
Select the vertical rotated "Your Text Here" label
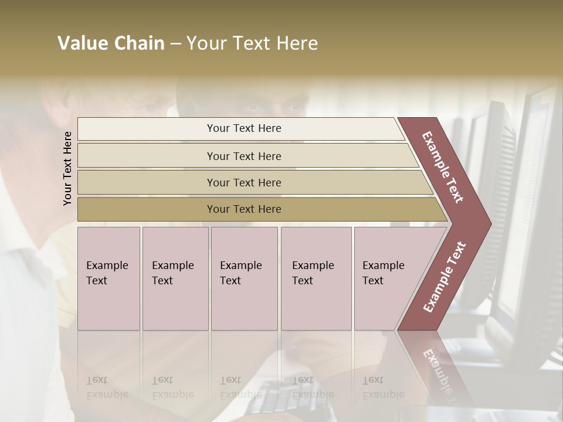67,168
